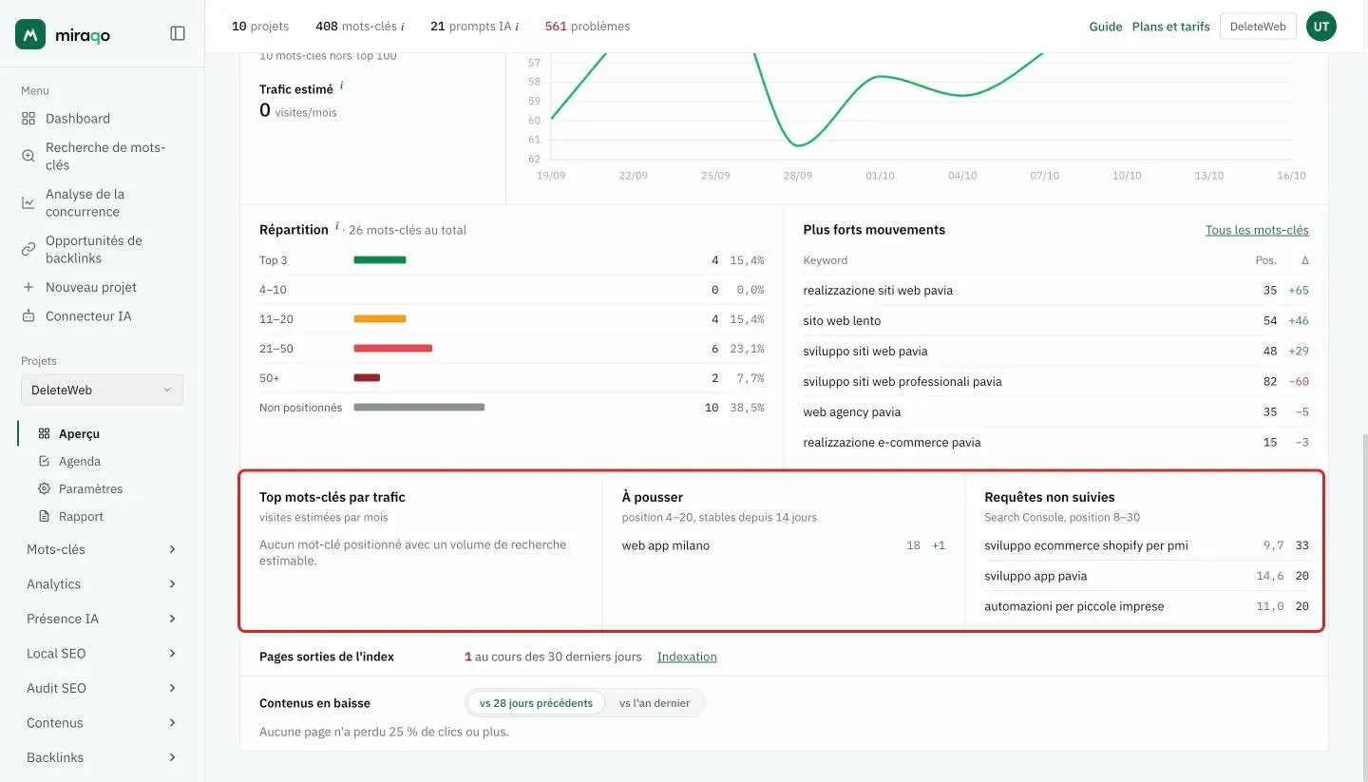Select the sito web lento keyword row
The height and width of the screenshot is (782, 1368).
point(1056,321)
